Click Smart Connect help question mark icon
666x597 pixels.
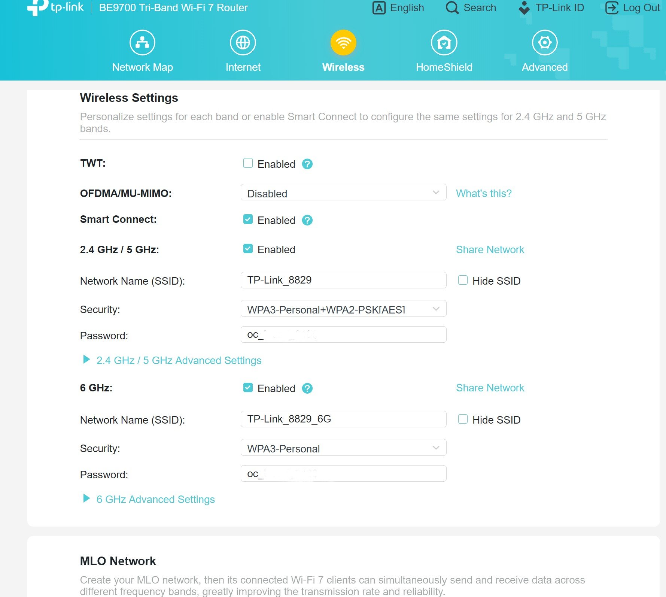click(x=307, y=220)
